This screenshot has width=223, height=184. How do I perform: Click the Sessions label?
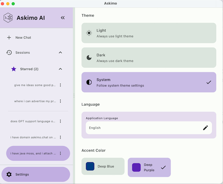click(x=23, y=52)
